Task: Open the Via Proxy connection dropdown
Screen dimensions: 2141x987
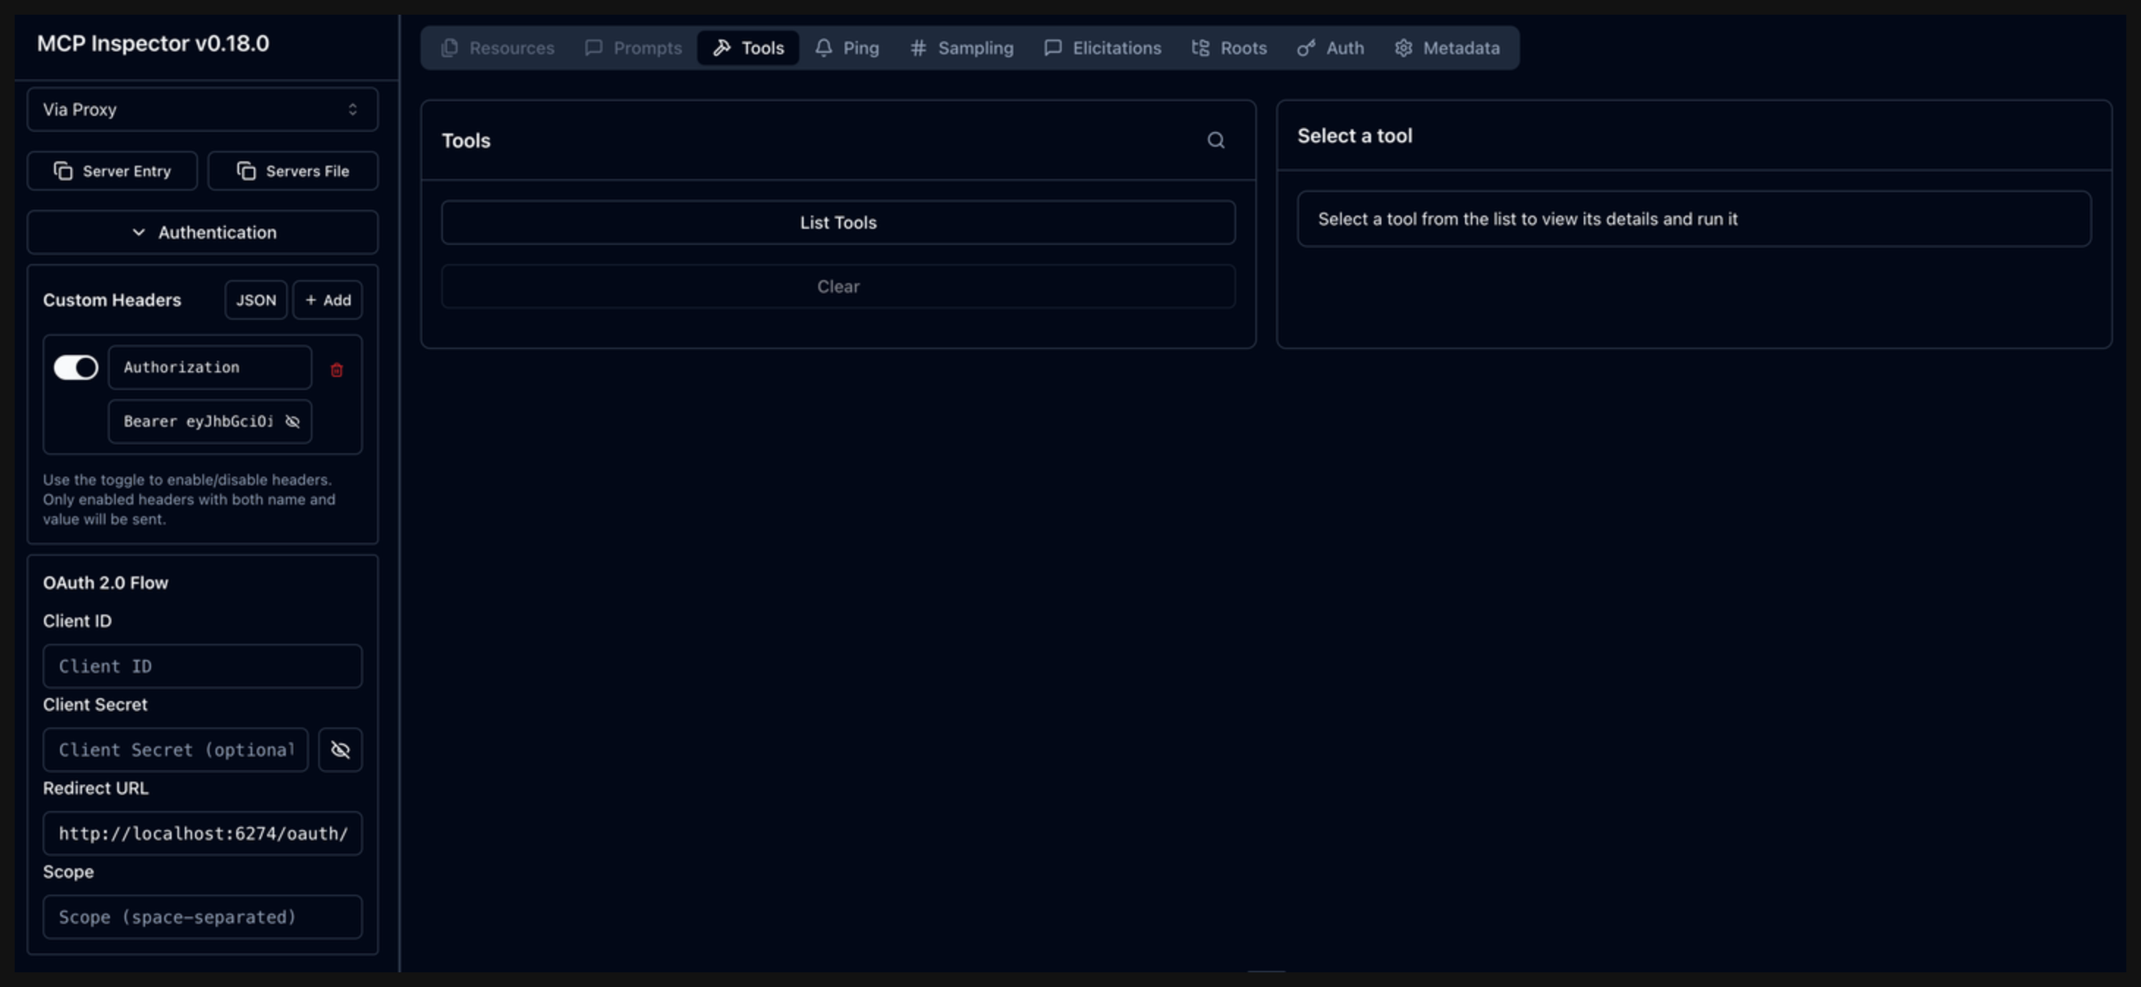Action: [x=202, y=110]
